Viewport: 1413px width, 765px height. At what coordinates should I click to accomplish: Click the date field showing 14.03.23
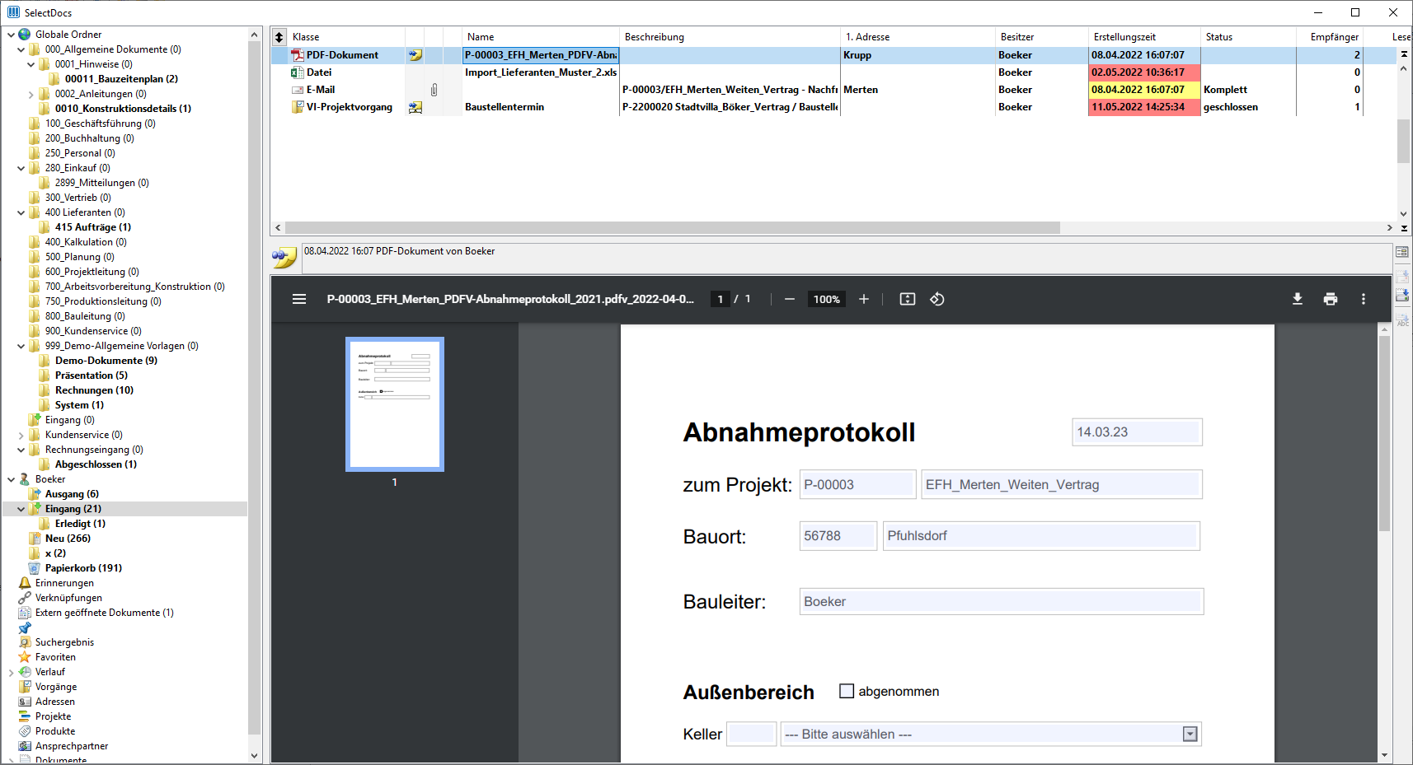click(1137, 432)
